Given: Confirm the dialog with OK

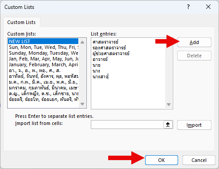Looking at the screenshot, I should (x=162, y=160).
